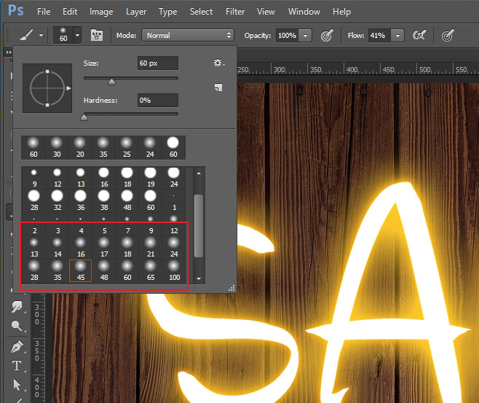Select recent soft brush 35
Screen dimensions: 479x403
pos(103,148)
